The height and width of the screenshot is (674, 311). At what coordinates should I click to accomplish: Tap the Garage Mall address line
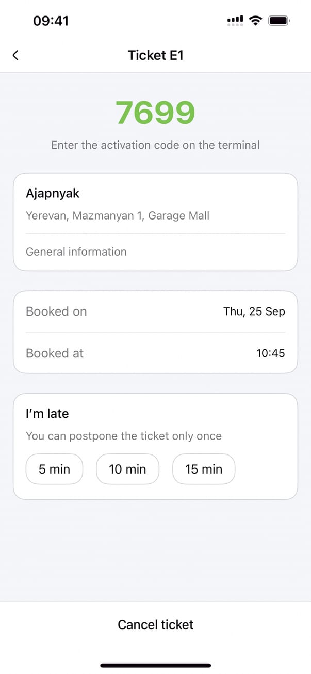[x=118, y=216]
